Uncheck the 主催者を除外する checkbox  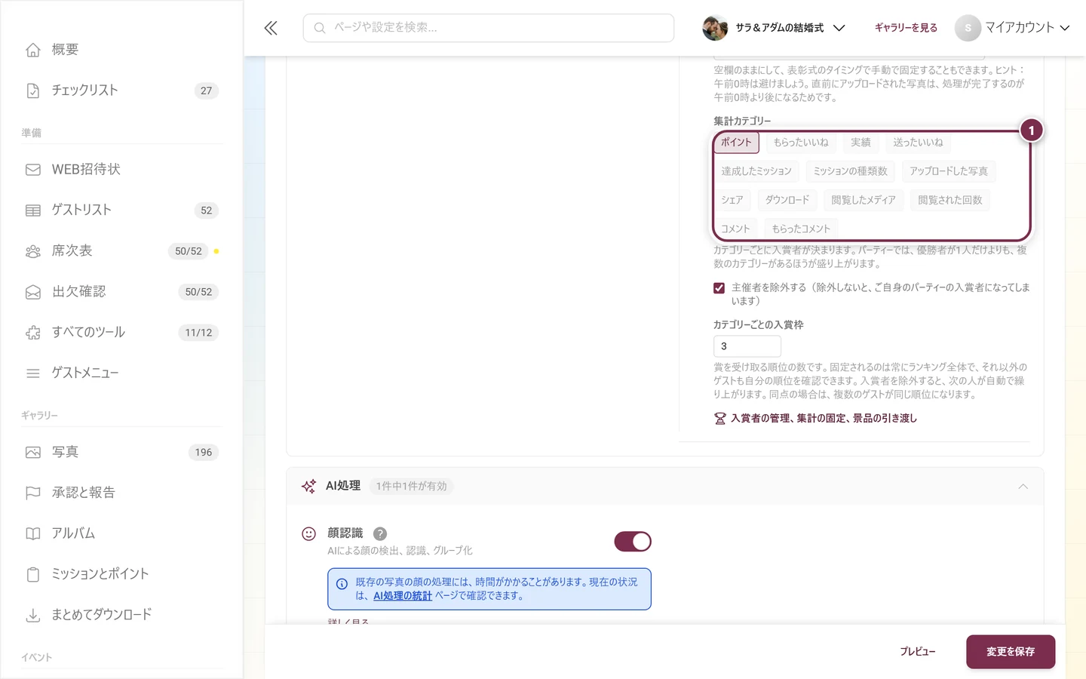click(719, 288)
